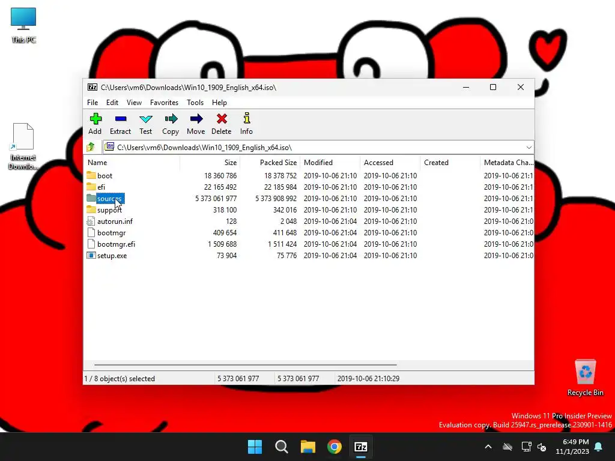Select the setup.exe file icon
The image size is (615, 461).
pos(91,255)
